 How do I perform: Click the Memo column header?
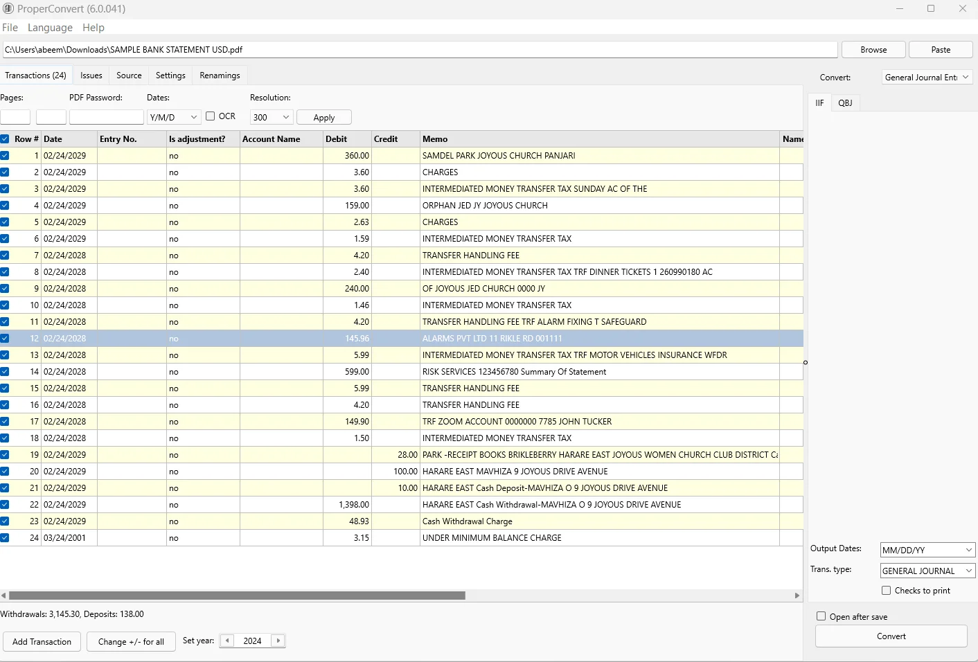tap(600, 139)
